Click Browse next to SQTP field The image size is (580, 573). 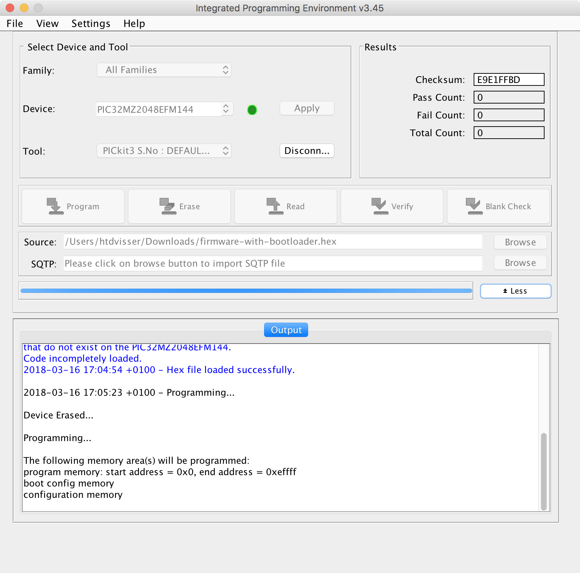coord(520,263)
